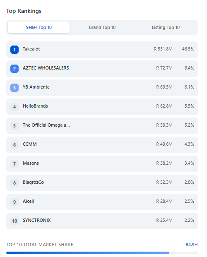Select the AZTEC WHOLESALERS seller name

click(46, 68)
